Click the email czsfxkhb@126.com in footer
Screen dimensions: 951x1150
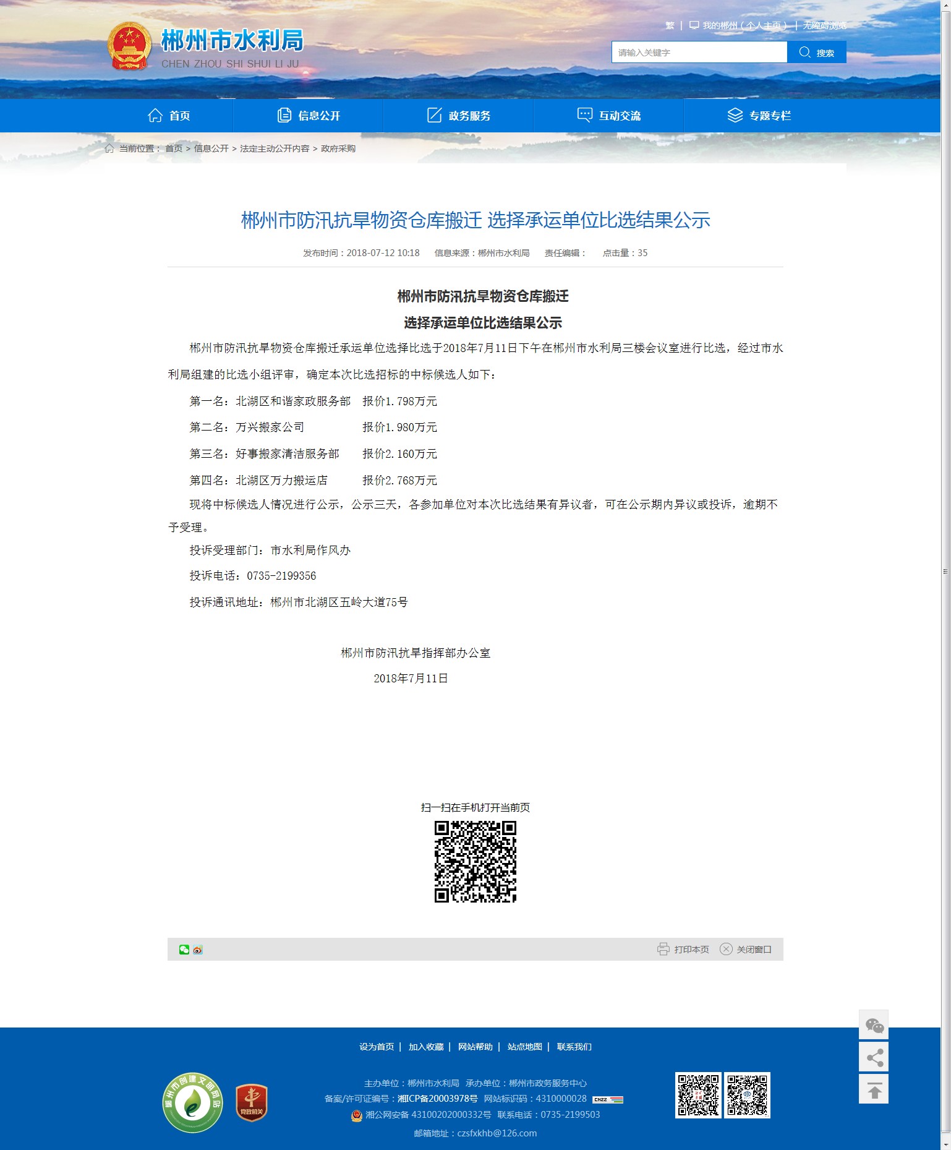click(497, 1133)
